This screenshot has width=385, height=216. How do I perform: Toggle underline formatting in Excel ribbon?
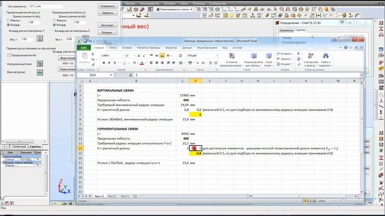114,63
